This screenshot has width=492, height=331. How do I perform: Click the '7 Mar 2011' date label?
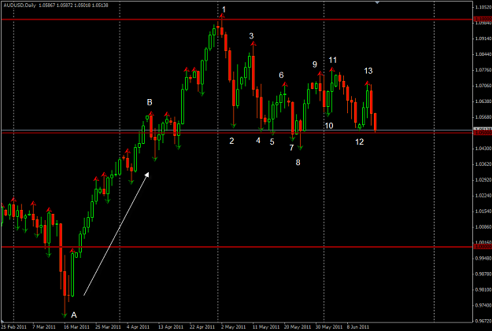pos(44,327)
